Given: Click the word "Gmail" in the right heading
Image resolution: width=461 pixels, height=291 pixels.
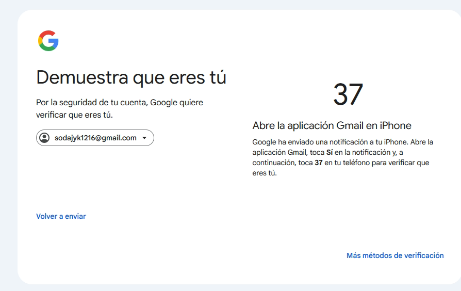Looking at the screenshot, I should point(350,125).
